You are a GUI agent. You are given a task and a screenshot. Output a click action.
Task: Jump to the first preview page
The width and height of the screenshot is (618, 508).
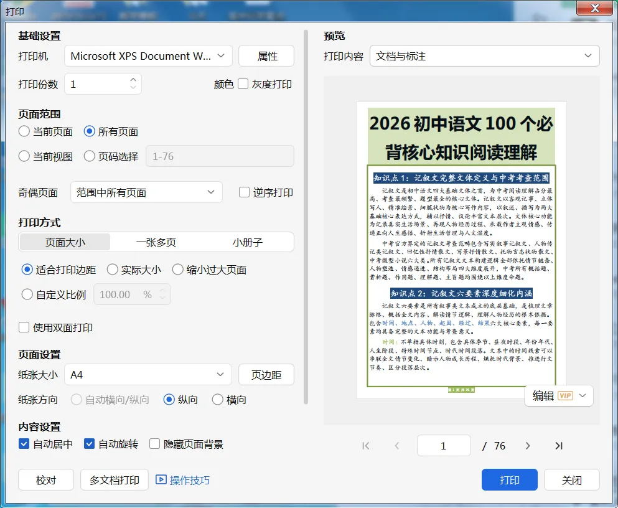coord(366,446)
